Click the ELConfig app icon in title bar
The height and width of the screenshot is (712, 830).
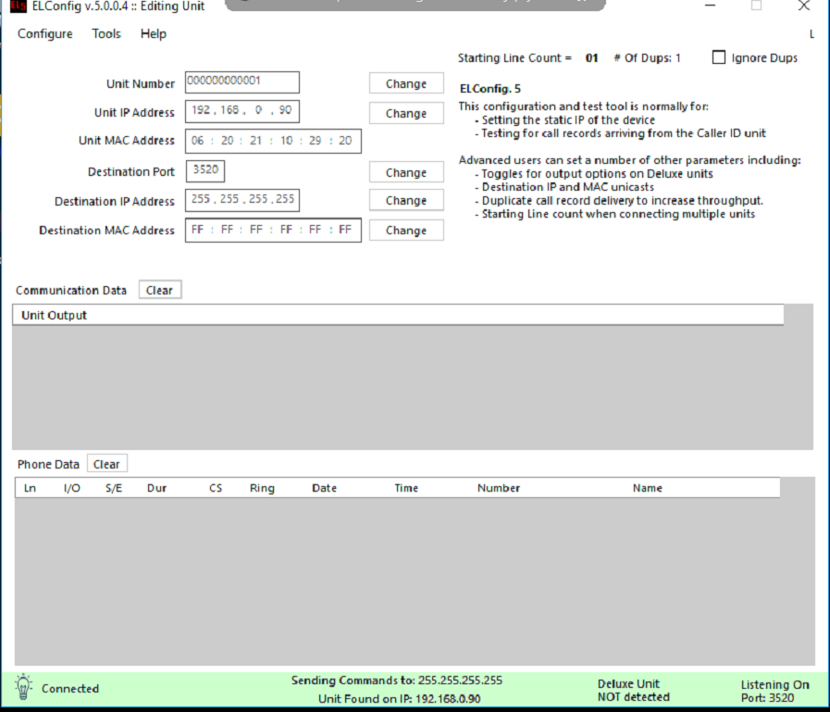[19, 6]
